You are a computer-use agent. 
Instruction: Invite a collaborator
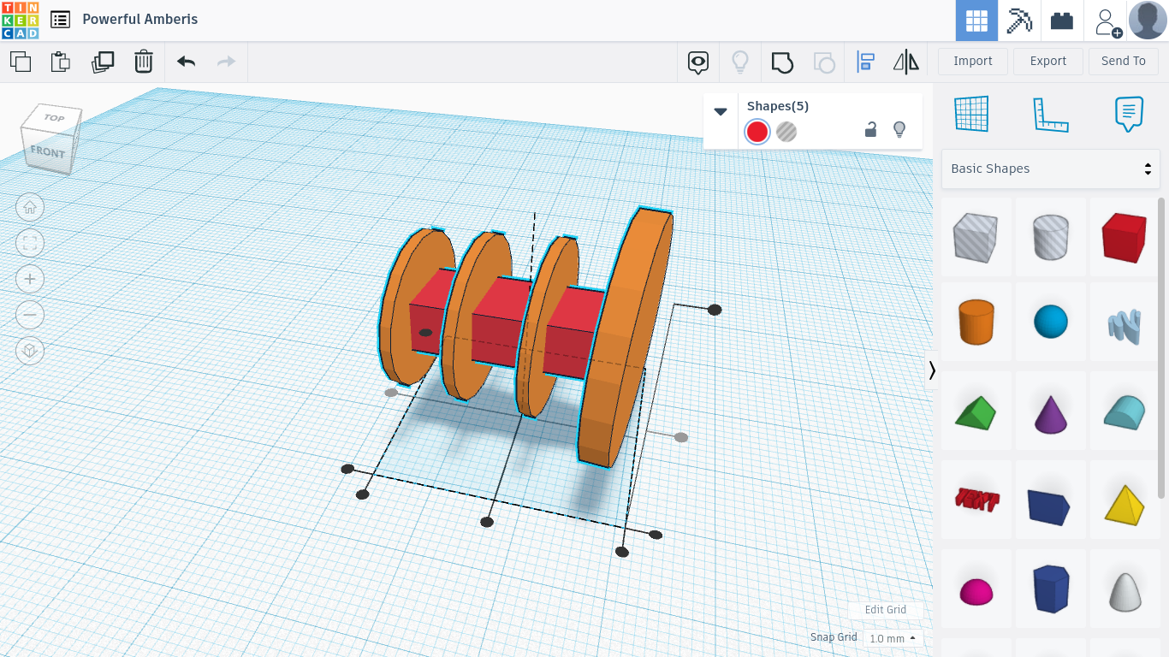point(1107,21)
